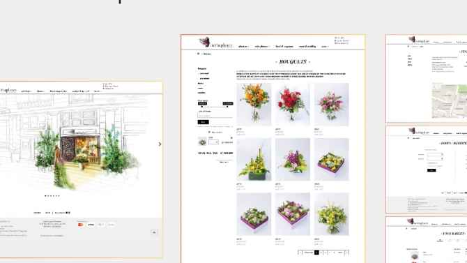Click the back-to-top arrow button on homepage
The width and height of the screenshot is (467, 263).
tap(154, 232)
